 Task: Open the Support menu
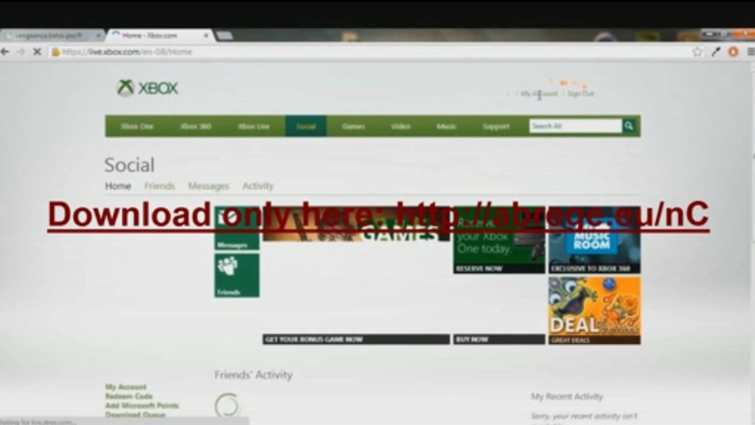click(496, 126)
